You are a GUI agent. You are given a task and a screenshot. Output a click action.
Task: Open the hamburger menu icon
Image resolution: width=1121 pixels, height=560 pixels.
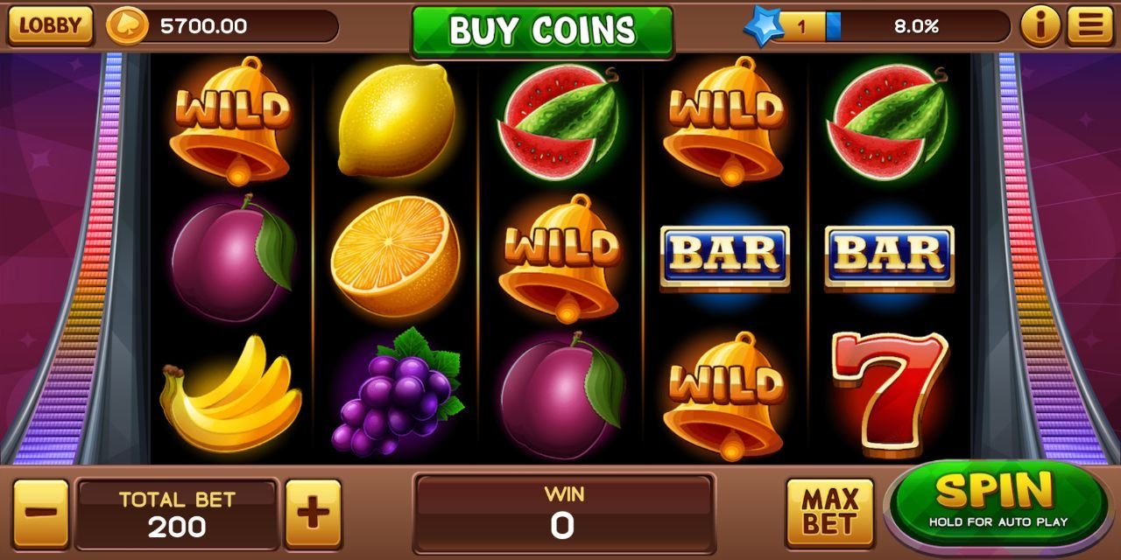pyautogui.click(x=1089, y=26)
